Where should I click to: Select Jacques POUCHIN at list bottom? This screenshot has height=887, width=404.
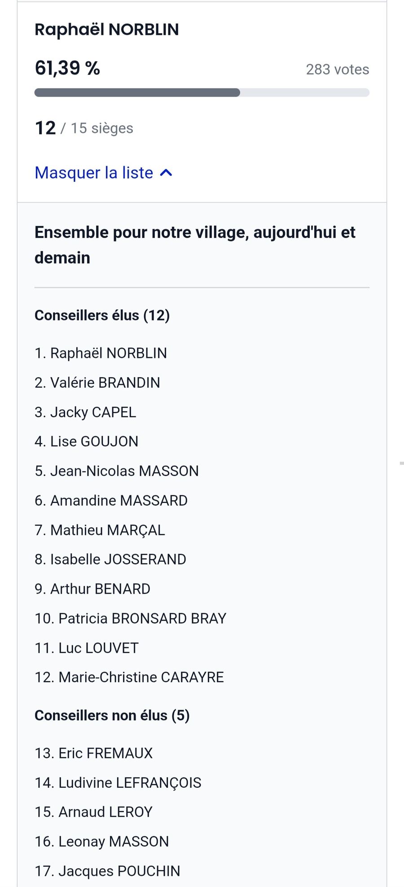(x=107, y=871)
